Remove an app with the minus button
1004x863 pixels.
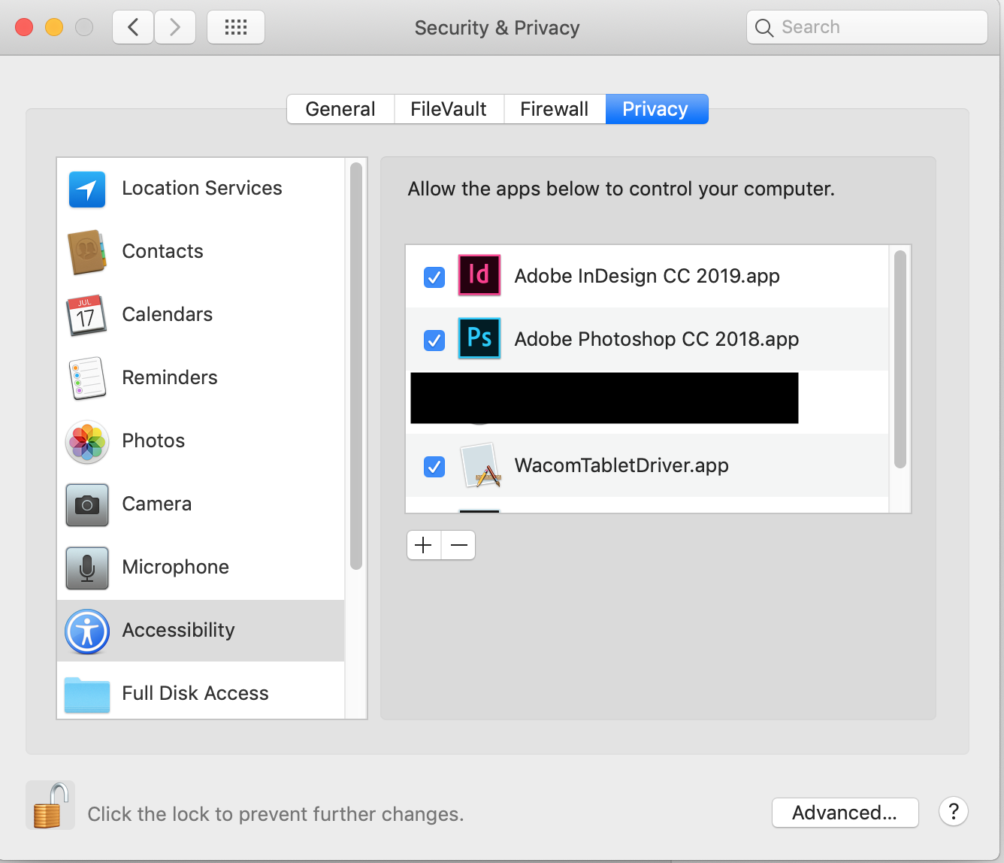tap(458, 545)
